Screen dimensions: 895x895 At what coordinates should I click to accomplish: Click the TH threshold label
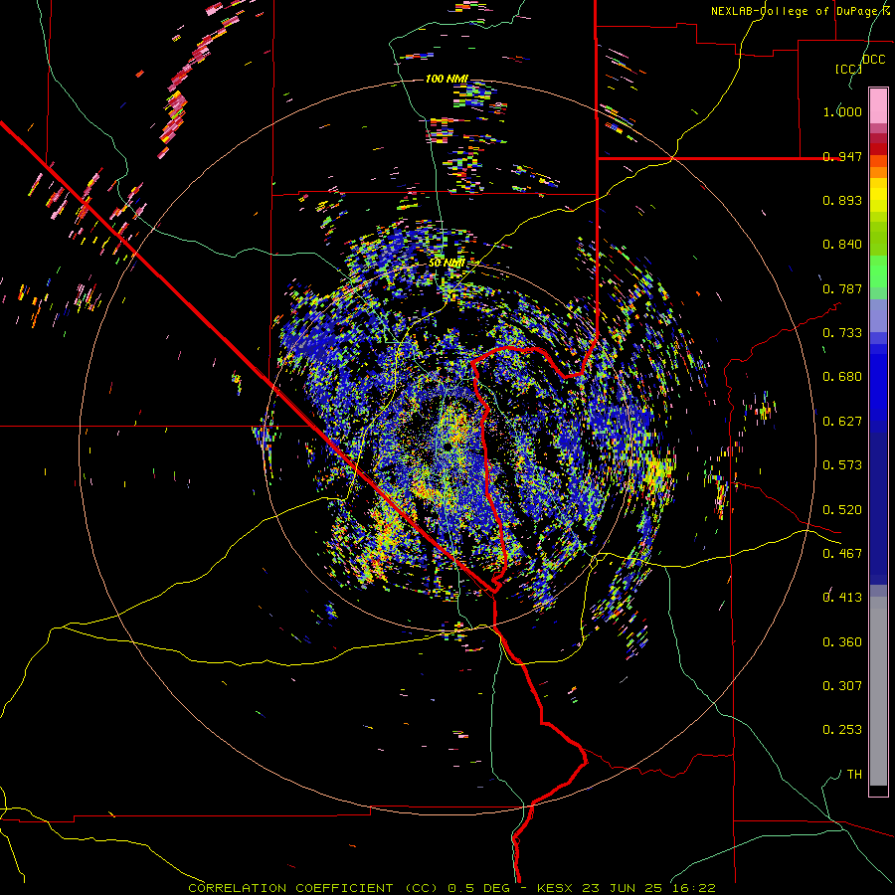tap(854, 775)
